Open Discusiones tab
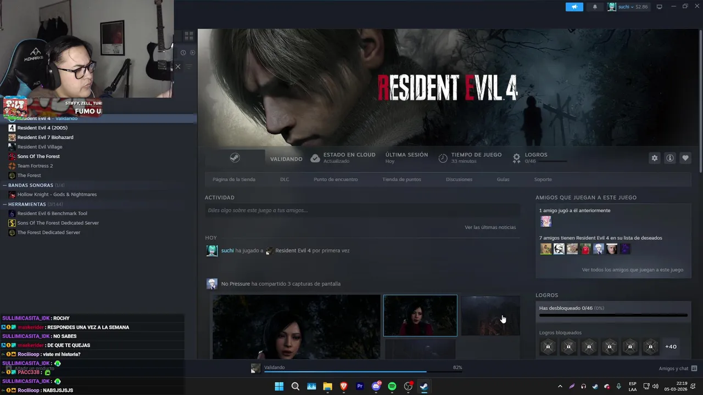 (x=459, y=179)
